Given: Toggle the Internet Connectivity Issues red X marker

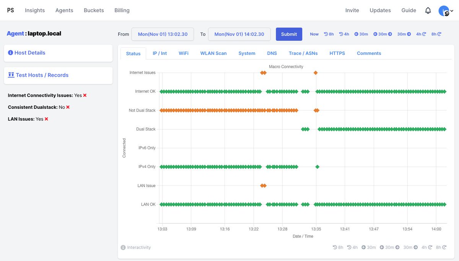Looking at the screenshot, I should tap(84, 95).
